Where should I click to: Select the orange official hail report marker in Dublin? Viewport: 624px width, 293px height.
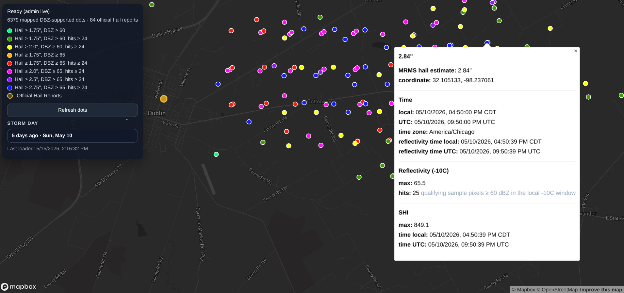(x=164, y=99)
